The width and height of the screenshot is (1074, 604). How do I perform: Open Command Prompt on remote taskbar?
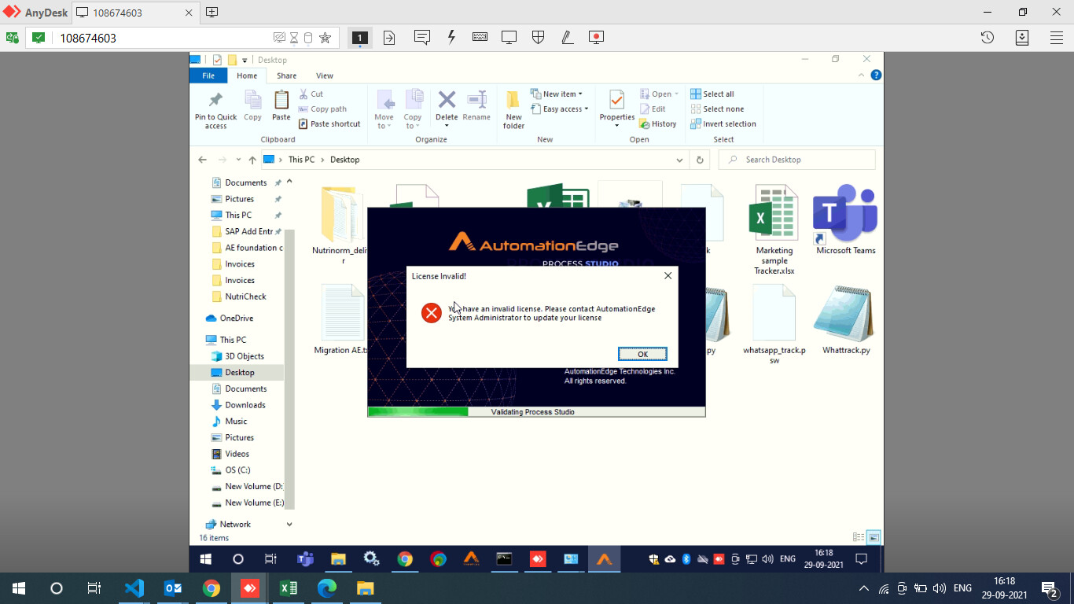point(504,559)
